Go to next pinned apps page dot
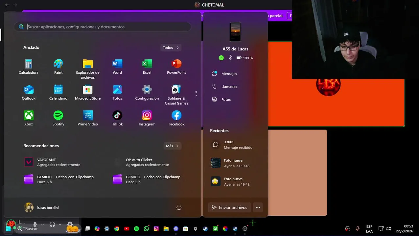The image size is (419, 236). (196, 95)
